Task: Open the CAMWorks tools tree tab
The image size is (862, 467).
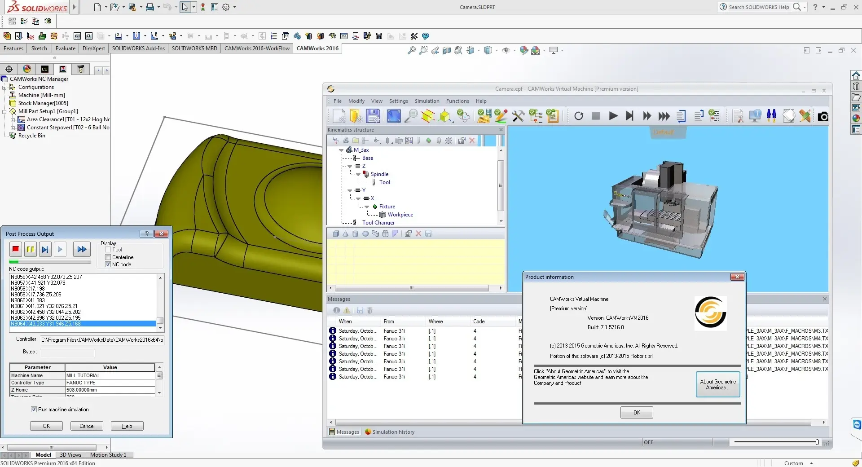Action: [x=81, y=69]
